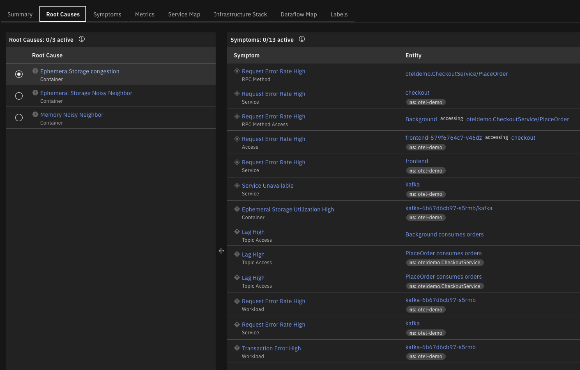Click ns: otel-demo tag under frontend
This screenshot has height=370, width=580.
click(x=426, y=171)
